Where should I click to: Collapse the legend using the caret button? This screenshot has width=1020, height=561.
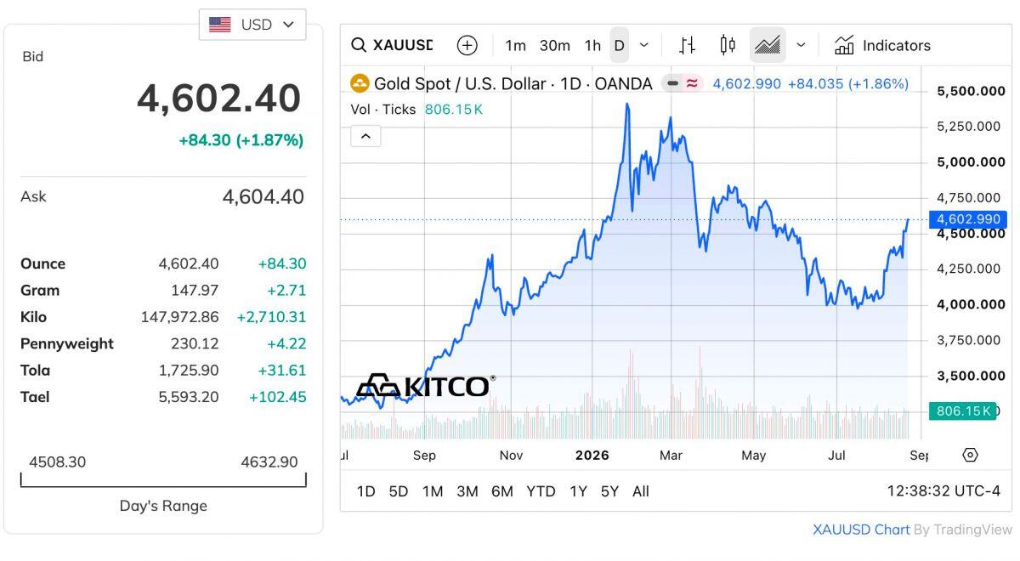tap(365, 135)
